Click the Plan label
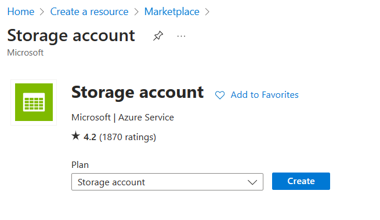 [x=80, y=165]
